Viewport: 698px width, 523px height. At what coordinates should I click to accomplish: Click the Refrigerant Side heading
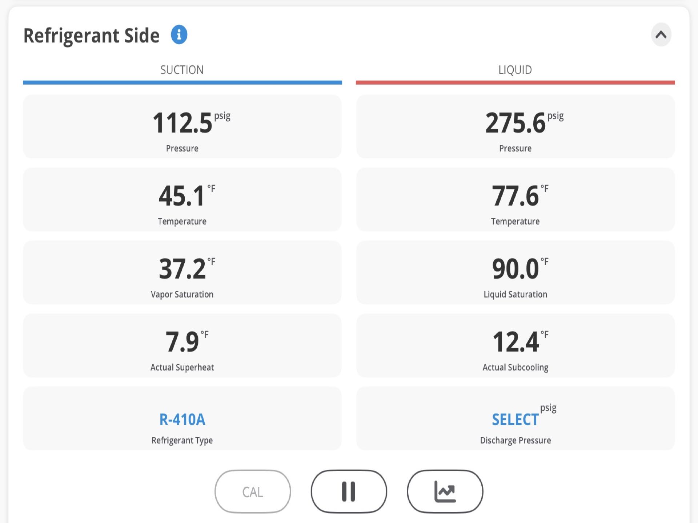point(91,36)
